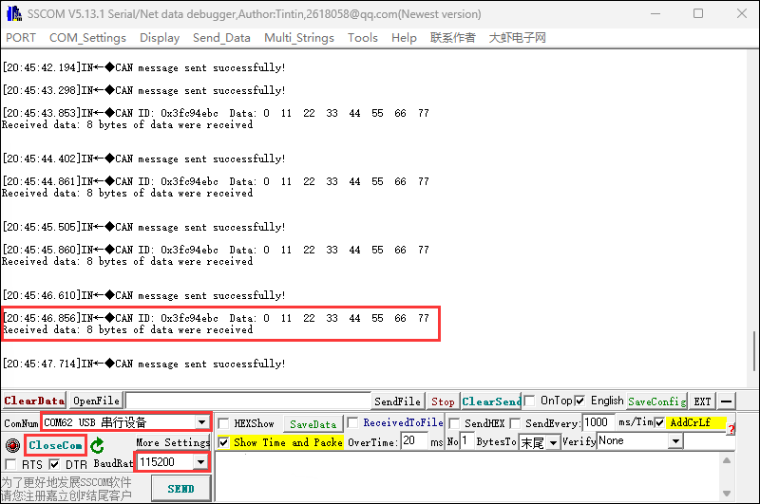Open the Help menu
The height and width of the screenshot is (504, 760).
404,38
